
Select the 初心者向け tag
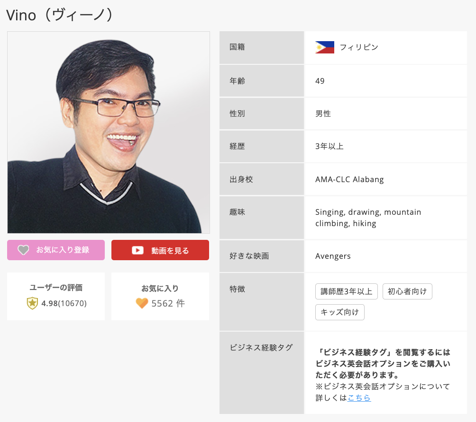click(407, 291)
